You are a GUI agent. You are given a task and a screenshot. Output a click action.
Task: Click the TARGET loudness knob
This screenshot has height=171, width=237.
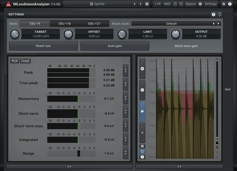(15, 34)
